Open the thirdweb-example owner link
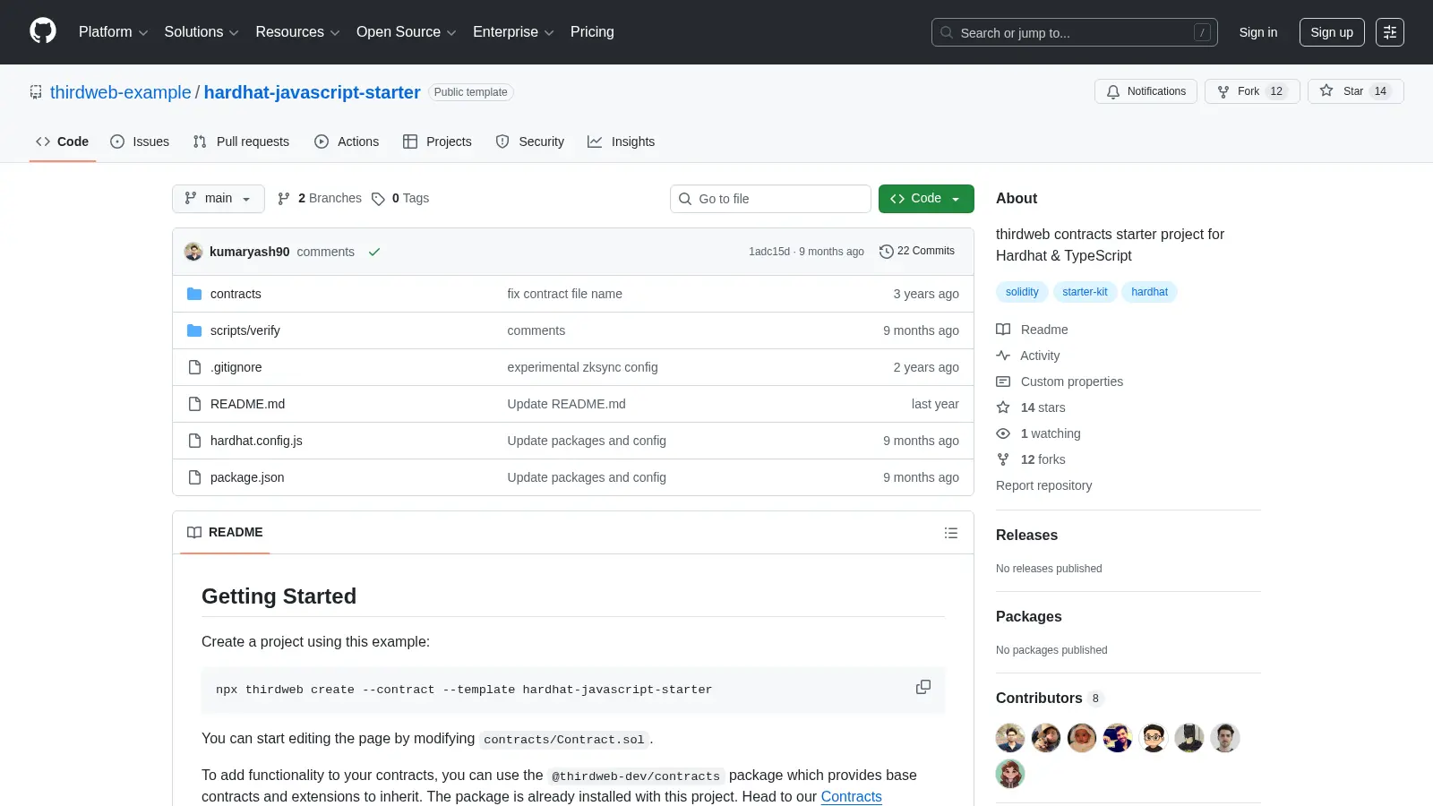 121,92
